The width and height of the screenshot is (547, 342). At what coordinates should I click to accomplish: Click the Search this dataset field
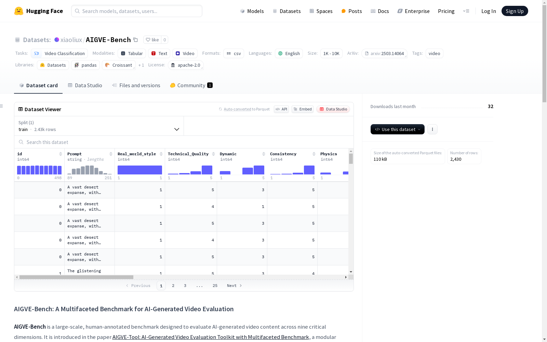[184, 142]
